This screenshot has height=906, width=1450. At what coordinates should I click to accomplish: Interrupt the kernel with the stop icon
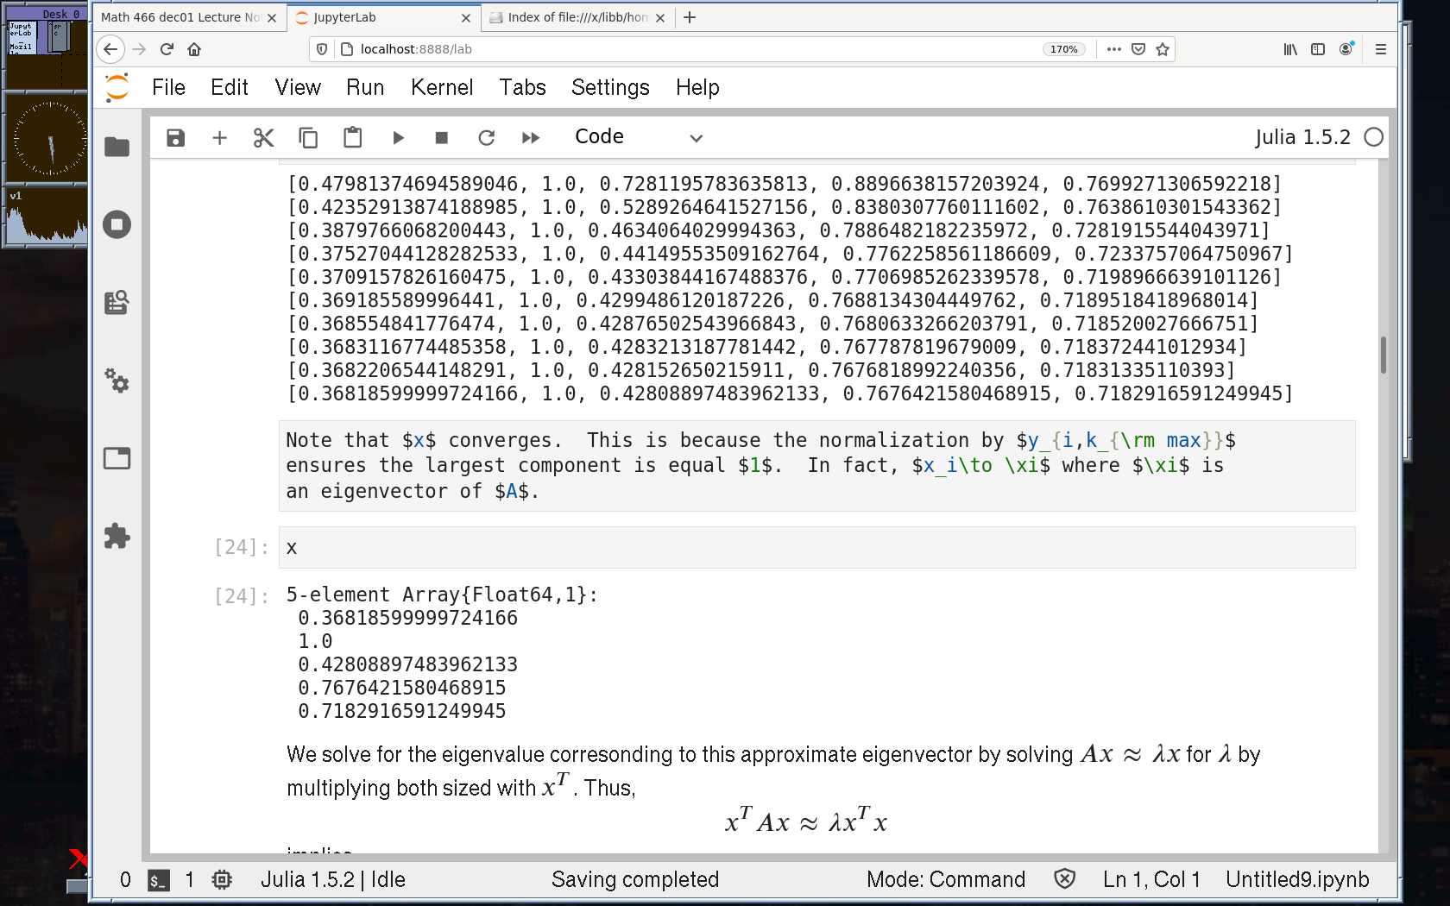[442, 138]
